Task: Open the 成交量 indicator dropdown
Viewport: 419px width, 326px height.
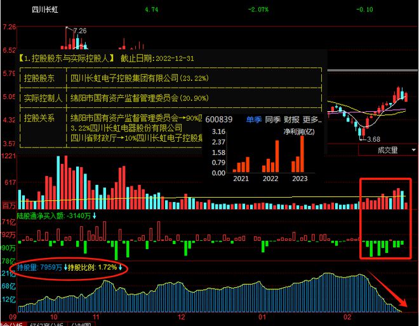Action: 414,150
